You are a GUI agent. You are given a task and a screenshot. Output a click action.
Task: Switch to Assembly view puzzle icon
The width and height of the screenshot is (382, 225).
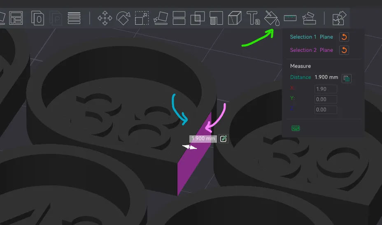(339, 18)
